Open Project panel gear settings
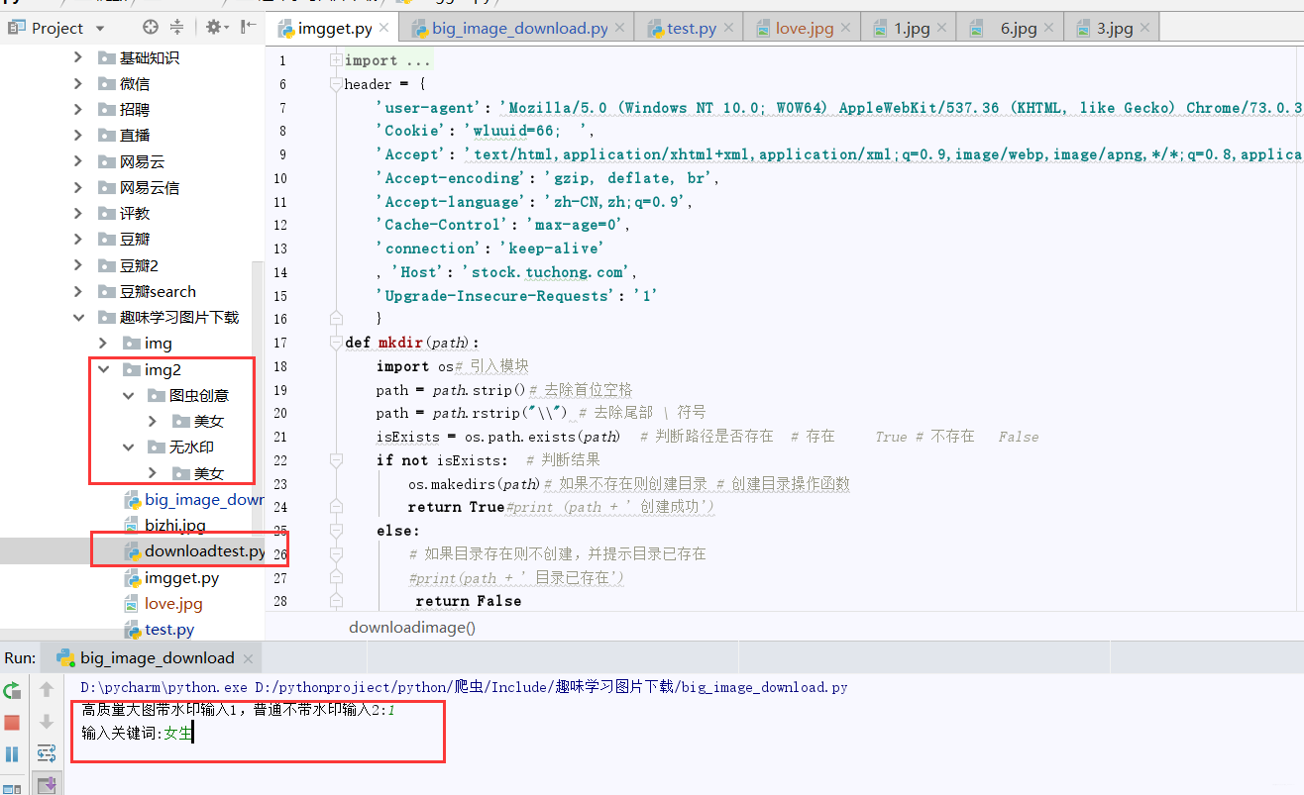 [x=218, y=28]
